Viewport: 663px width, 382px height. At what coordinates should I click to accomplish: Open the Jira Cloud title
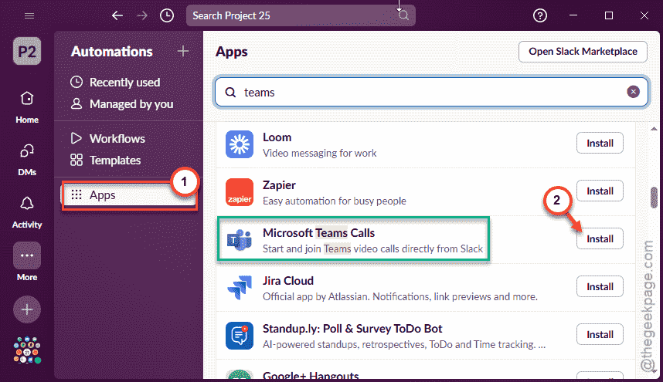click(x=288, y=281)
